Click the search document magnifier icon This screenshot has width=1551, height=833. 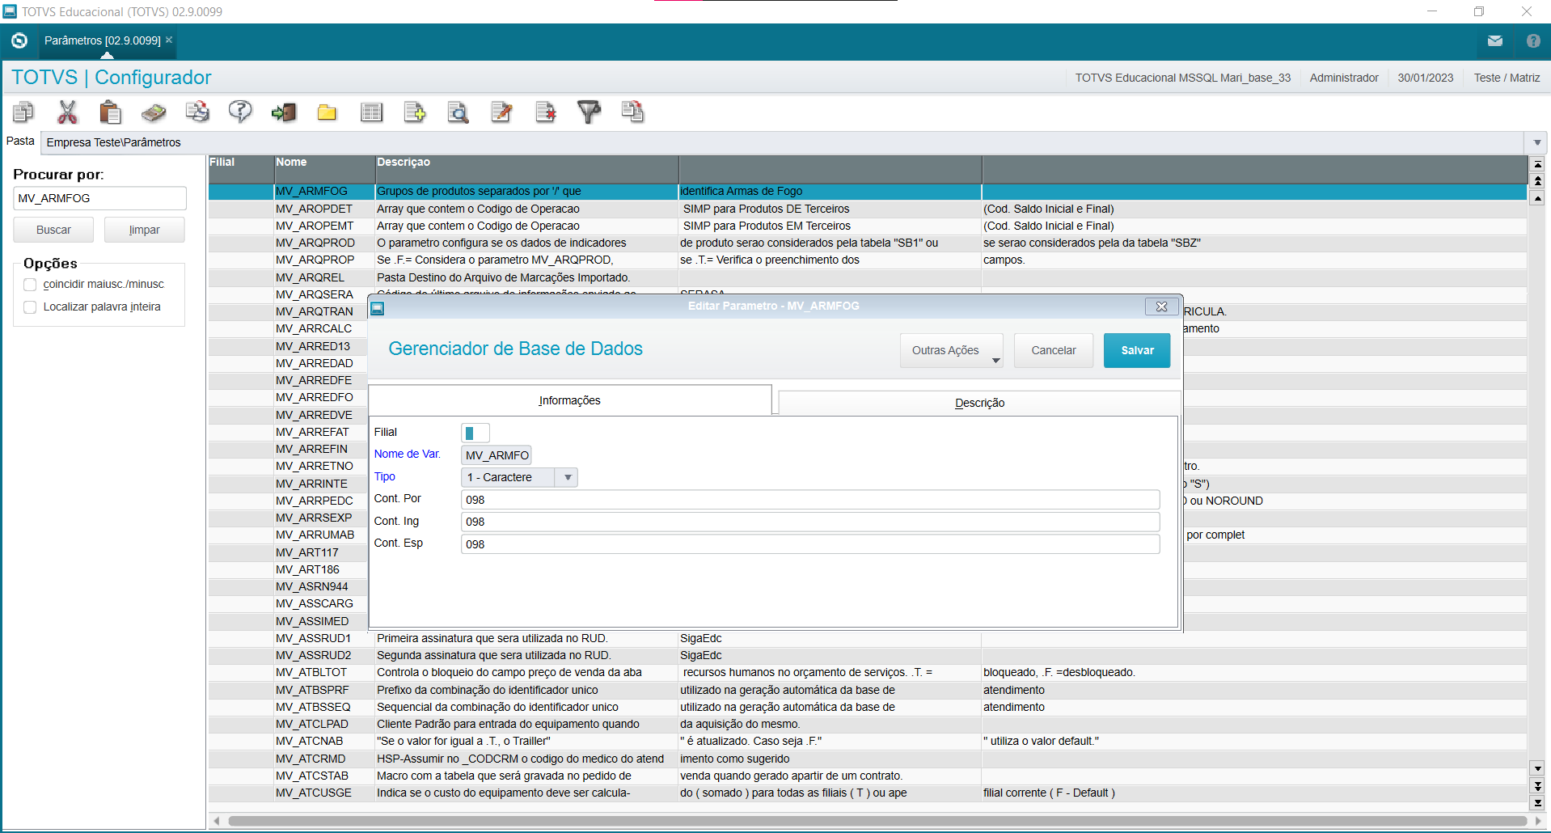[459, 112]
